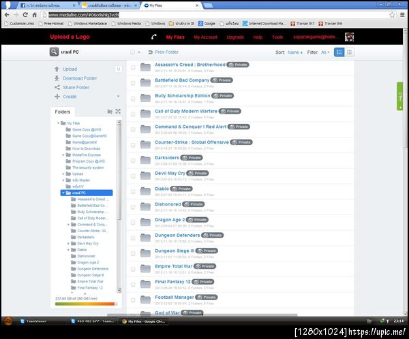409x339 pixels.
Task: Open Football Manager folder link
Action: pos(175,297)
